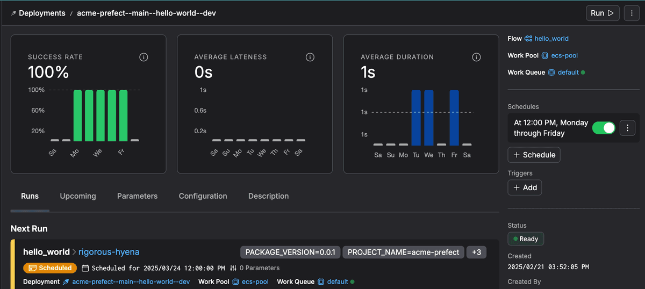Click work pool icon beside sidebar ecs-pool
645x289 pixels.
pos(545,55)
